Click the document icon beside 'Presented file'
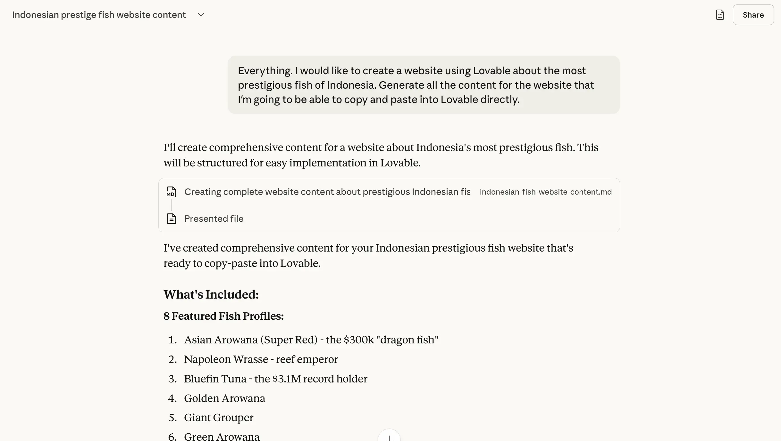The height and width of the screenshot is (441, 781). (171, 219)
